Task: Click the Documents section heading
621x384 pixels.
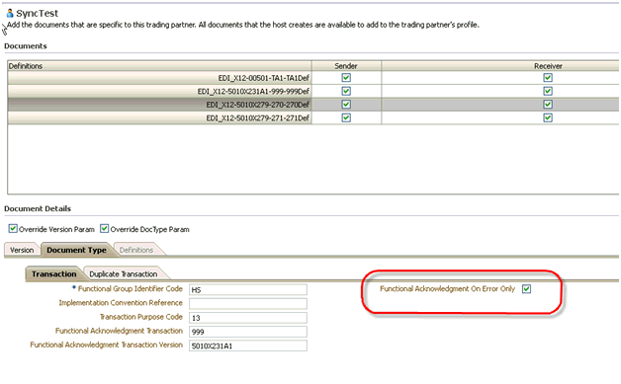Action: click(26, 45)
